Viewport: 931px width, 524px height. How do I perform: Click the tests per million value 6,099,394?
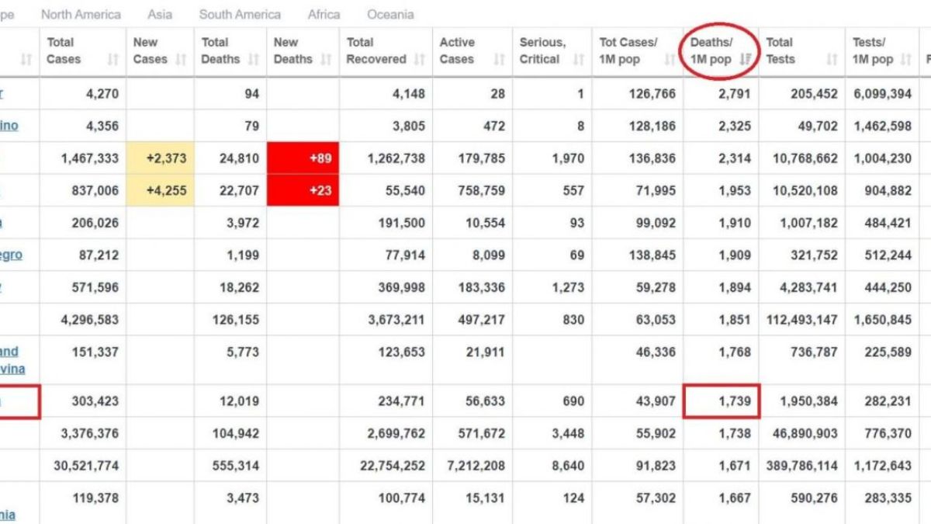tap(882, 94)
